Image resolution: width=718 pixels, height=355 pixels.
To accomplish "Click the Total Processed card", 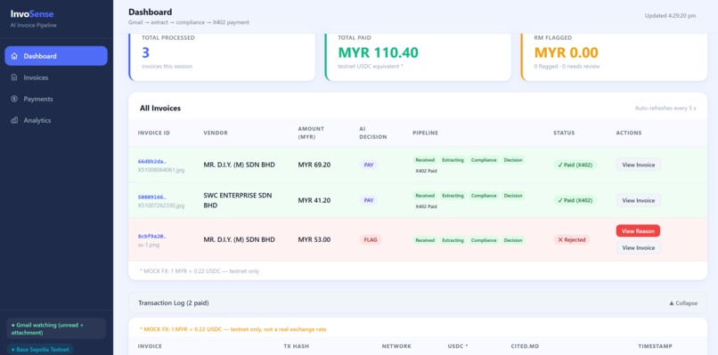I will click(222, 57).
